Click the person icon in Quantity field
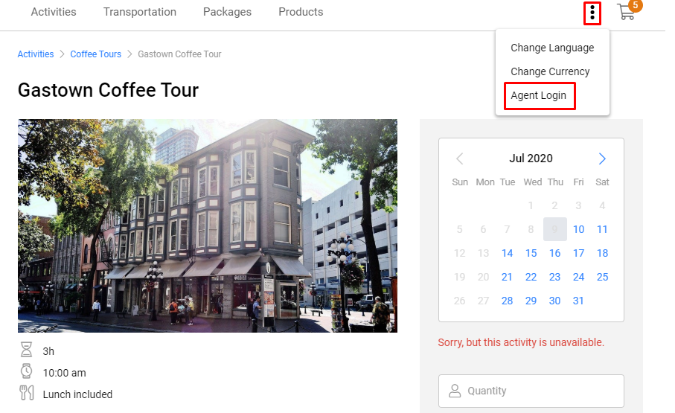The image size is (675, 413). [x=455, y=391]
